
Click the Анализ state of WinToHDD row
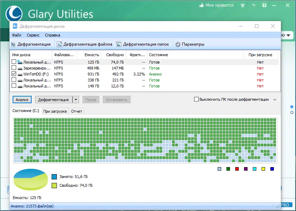coord(155,74)
